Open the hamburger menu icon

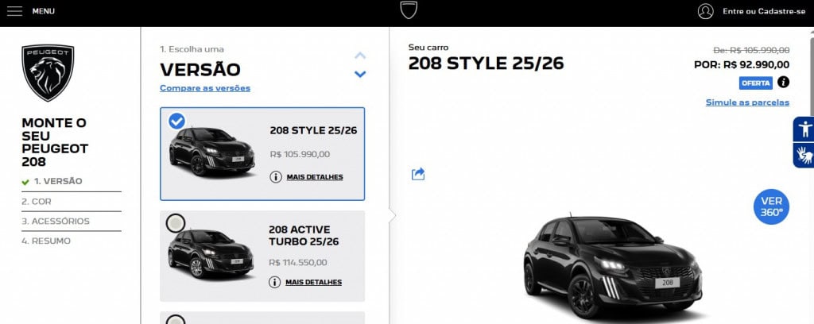pos(14,11)
